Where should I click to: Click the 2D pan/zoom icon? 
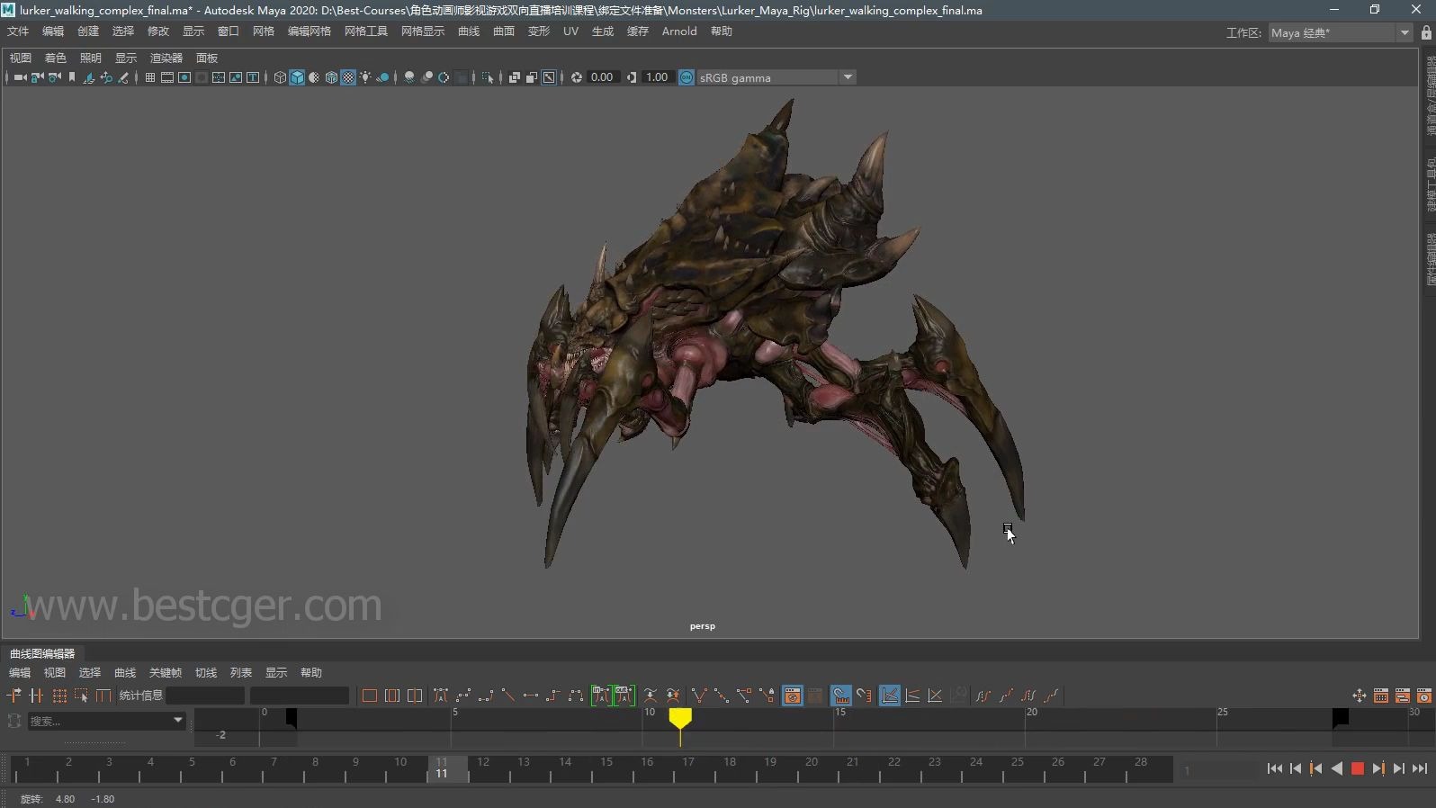coord(106,77)
